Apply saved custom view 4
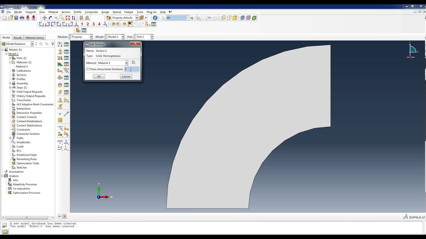 (99, 24)
